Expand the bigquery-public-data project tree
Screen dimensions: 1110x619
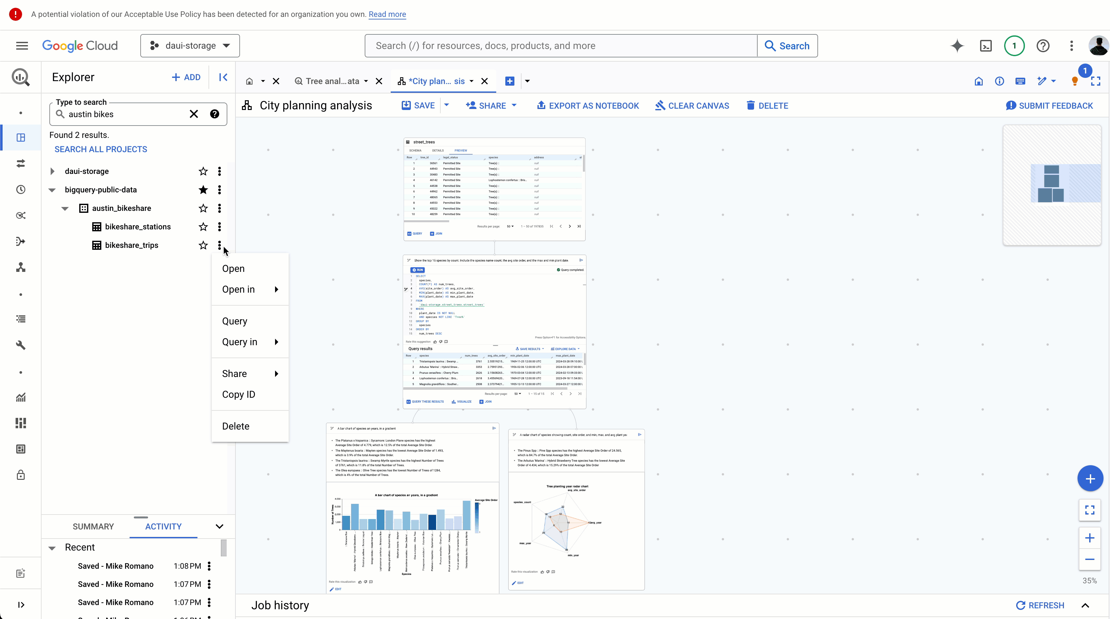pos(52,189)
